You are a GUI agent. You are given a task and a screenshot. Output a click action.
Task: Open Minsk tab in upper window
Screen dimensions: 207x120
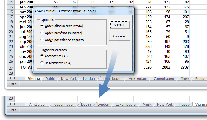tap(185, 79)
